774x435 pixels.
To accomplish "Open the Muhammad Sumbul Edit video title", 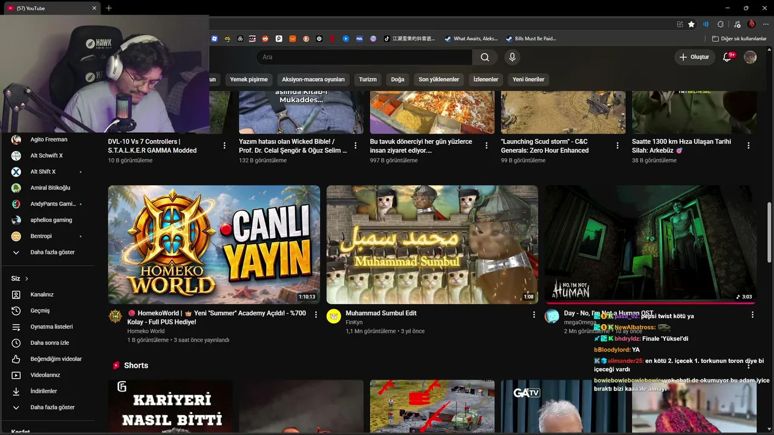I will point(381,313).
